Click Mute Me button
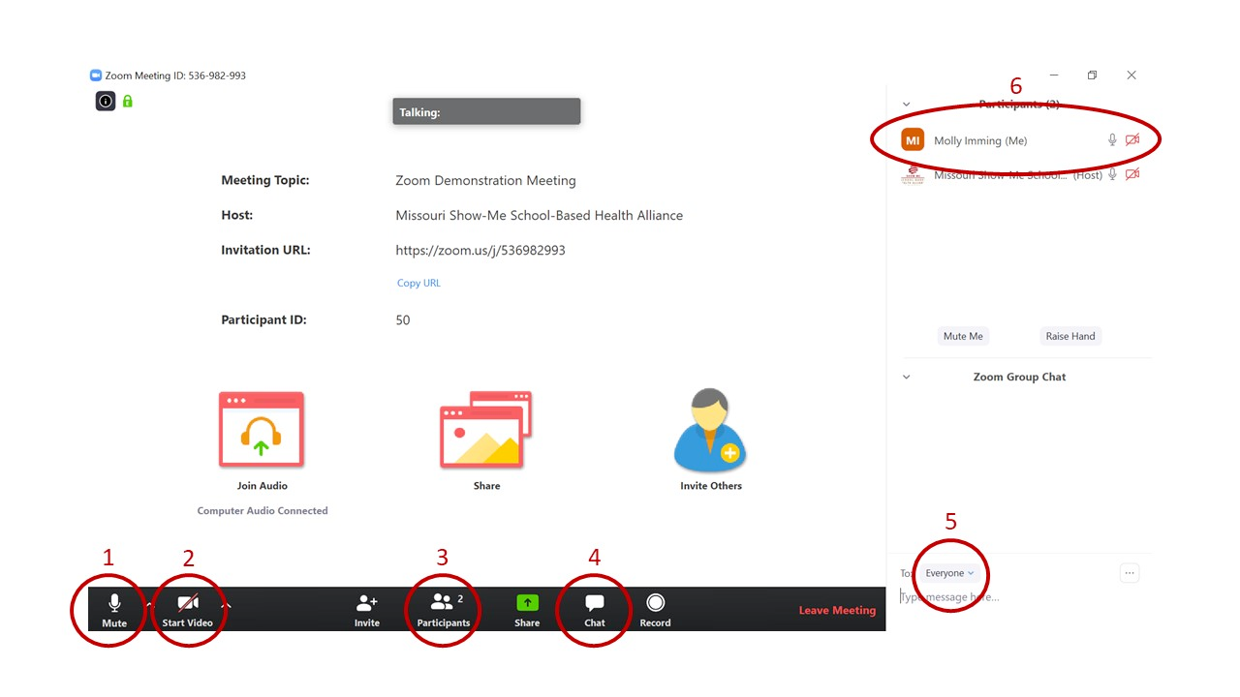Viewport: 1240px width, 697px height. point(963,336)
